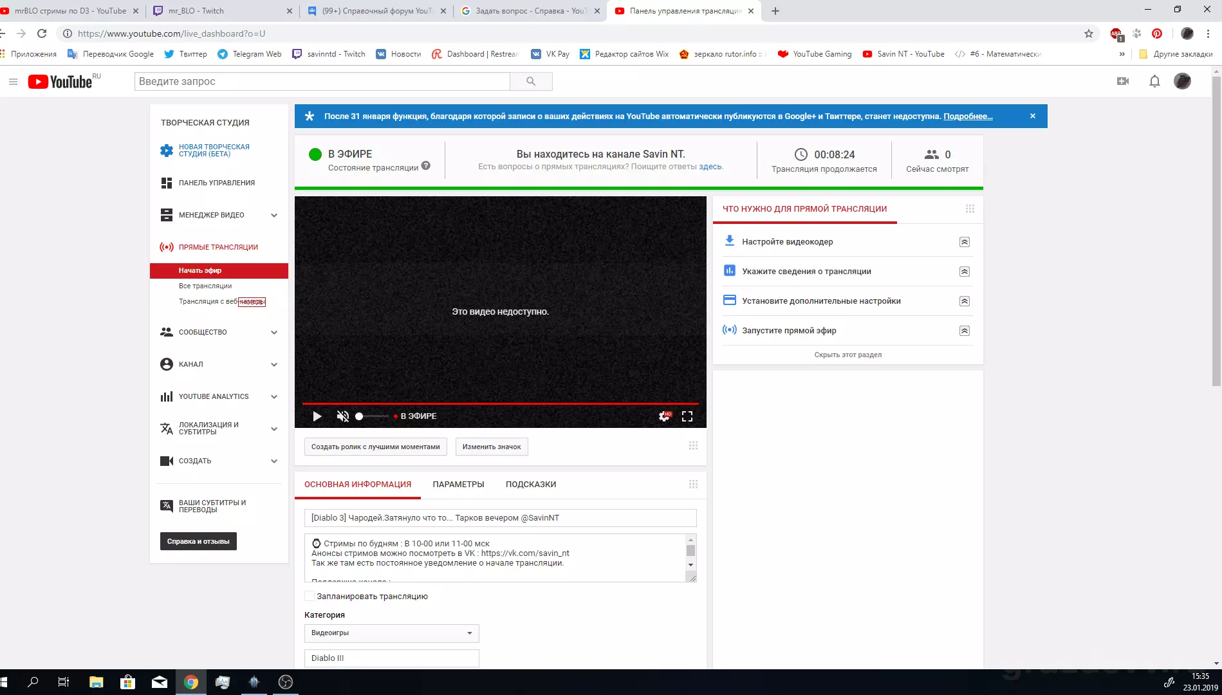Switch to the Параметры tab

pos(458,485)
